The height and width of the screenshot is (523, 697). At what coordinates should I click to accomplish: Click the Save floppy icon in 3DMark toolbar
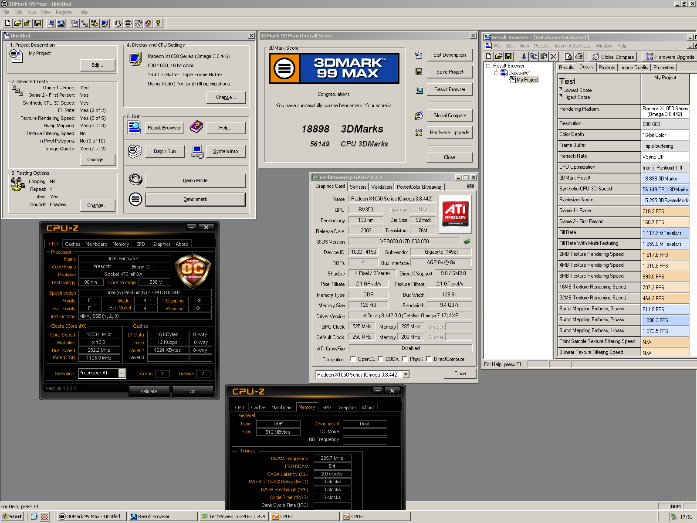[38, 23]
